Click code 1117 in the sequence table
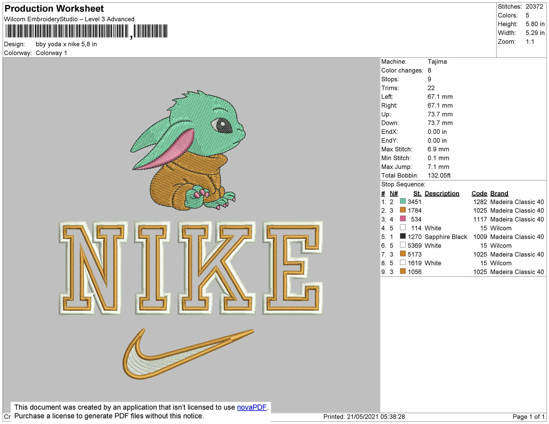This screenshot has width=549, height=424. [x=480, y=219]
